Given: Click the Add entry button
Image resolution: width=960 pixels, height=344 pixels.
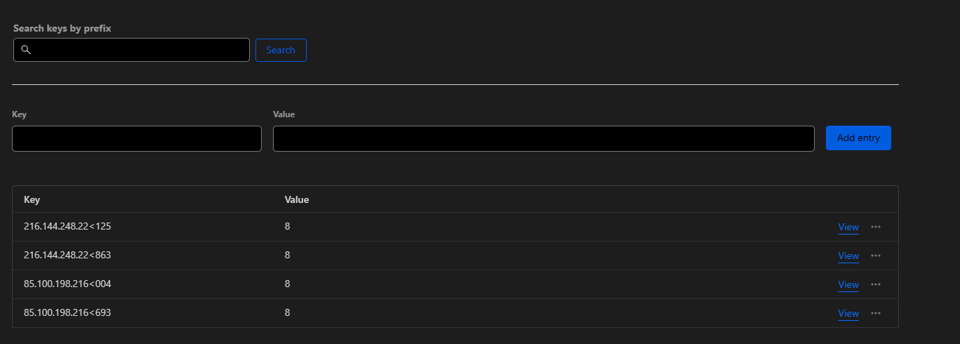Looking at the screenshot, I should (x=858, y=138).
